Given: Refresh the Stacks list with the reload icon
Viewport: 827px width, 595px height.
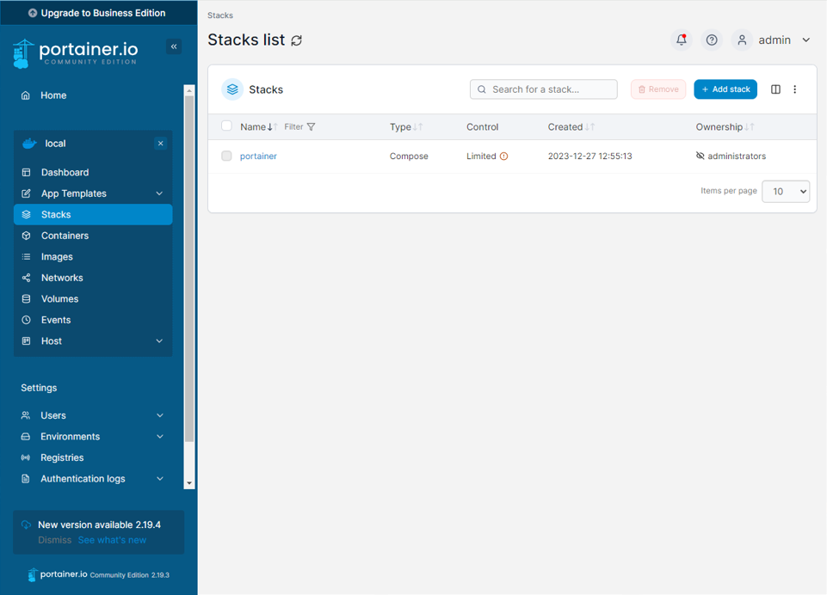Looking at the screenshot, I should 294,40.
